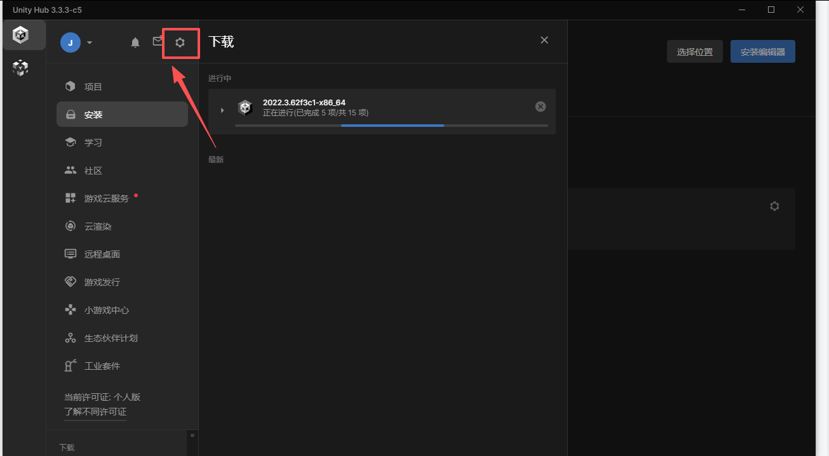Click the 了解不同许可证 link
829x456 pixels.
click(x=95, y=412)
